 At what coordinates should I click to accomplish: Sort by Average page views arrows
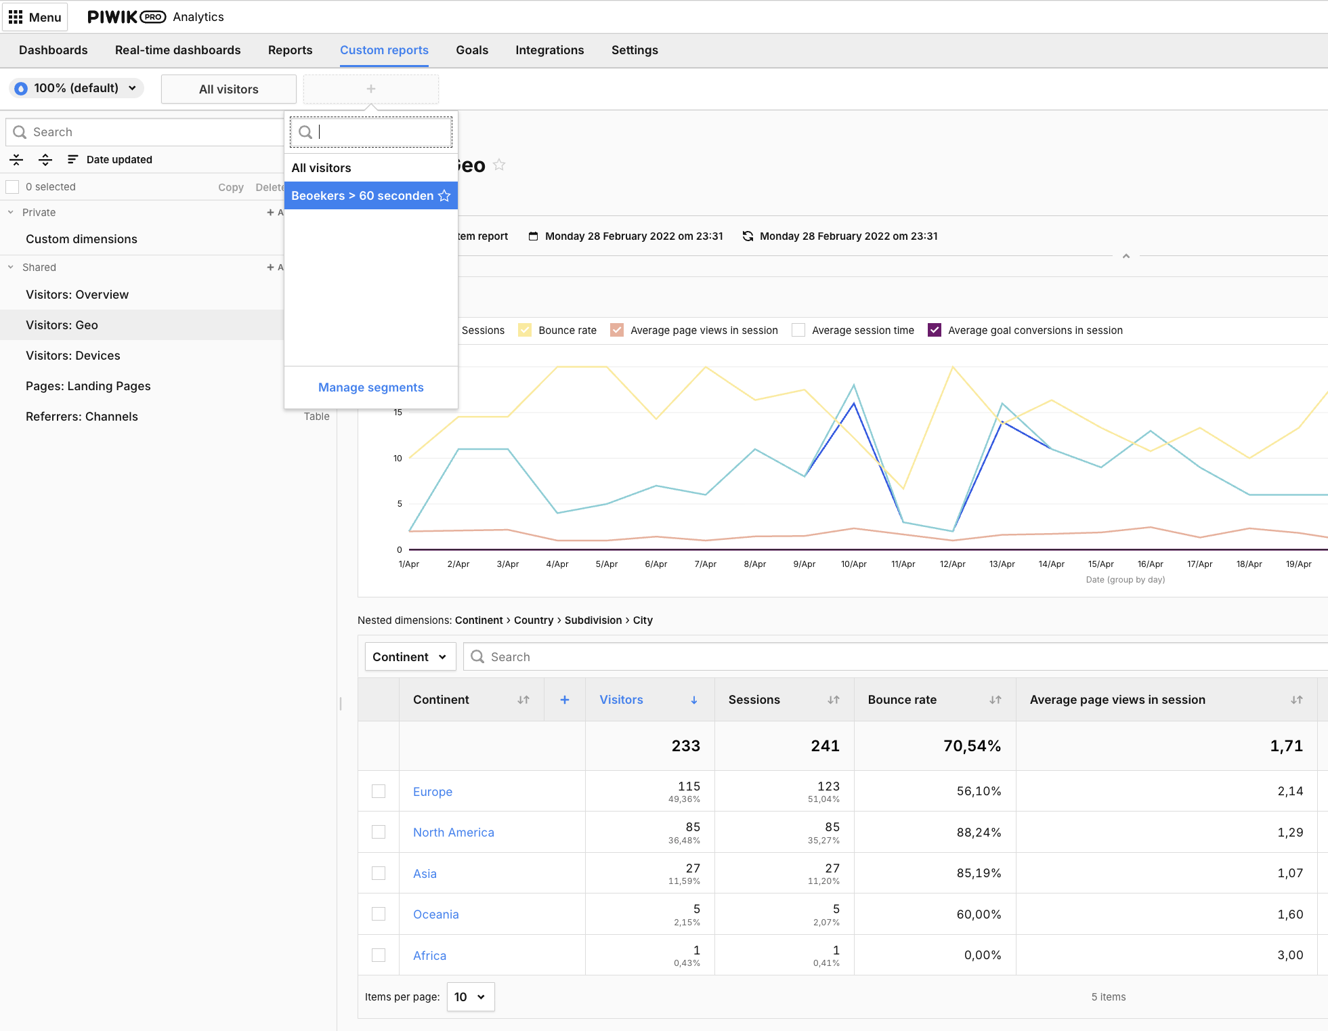1297,700
